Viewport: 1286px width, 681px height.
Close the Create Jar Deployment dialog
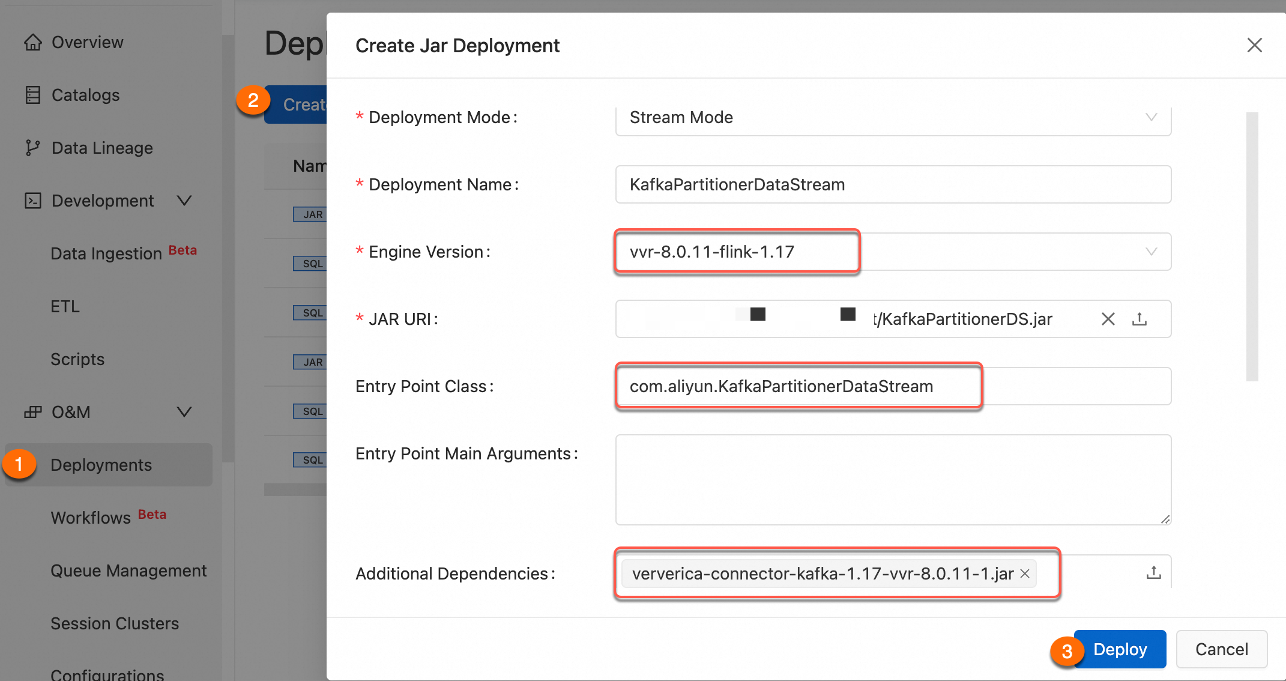click(x=1254, y=45)
